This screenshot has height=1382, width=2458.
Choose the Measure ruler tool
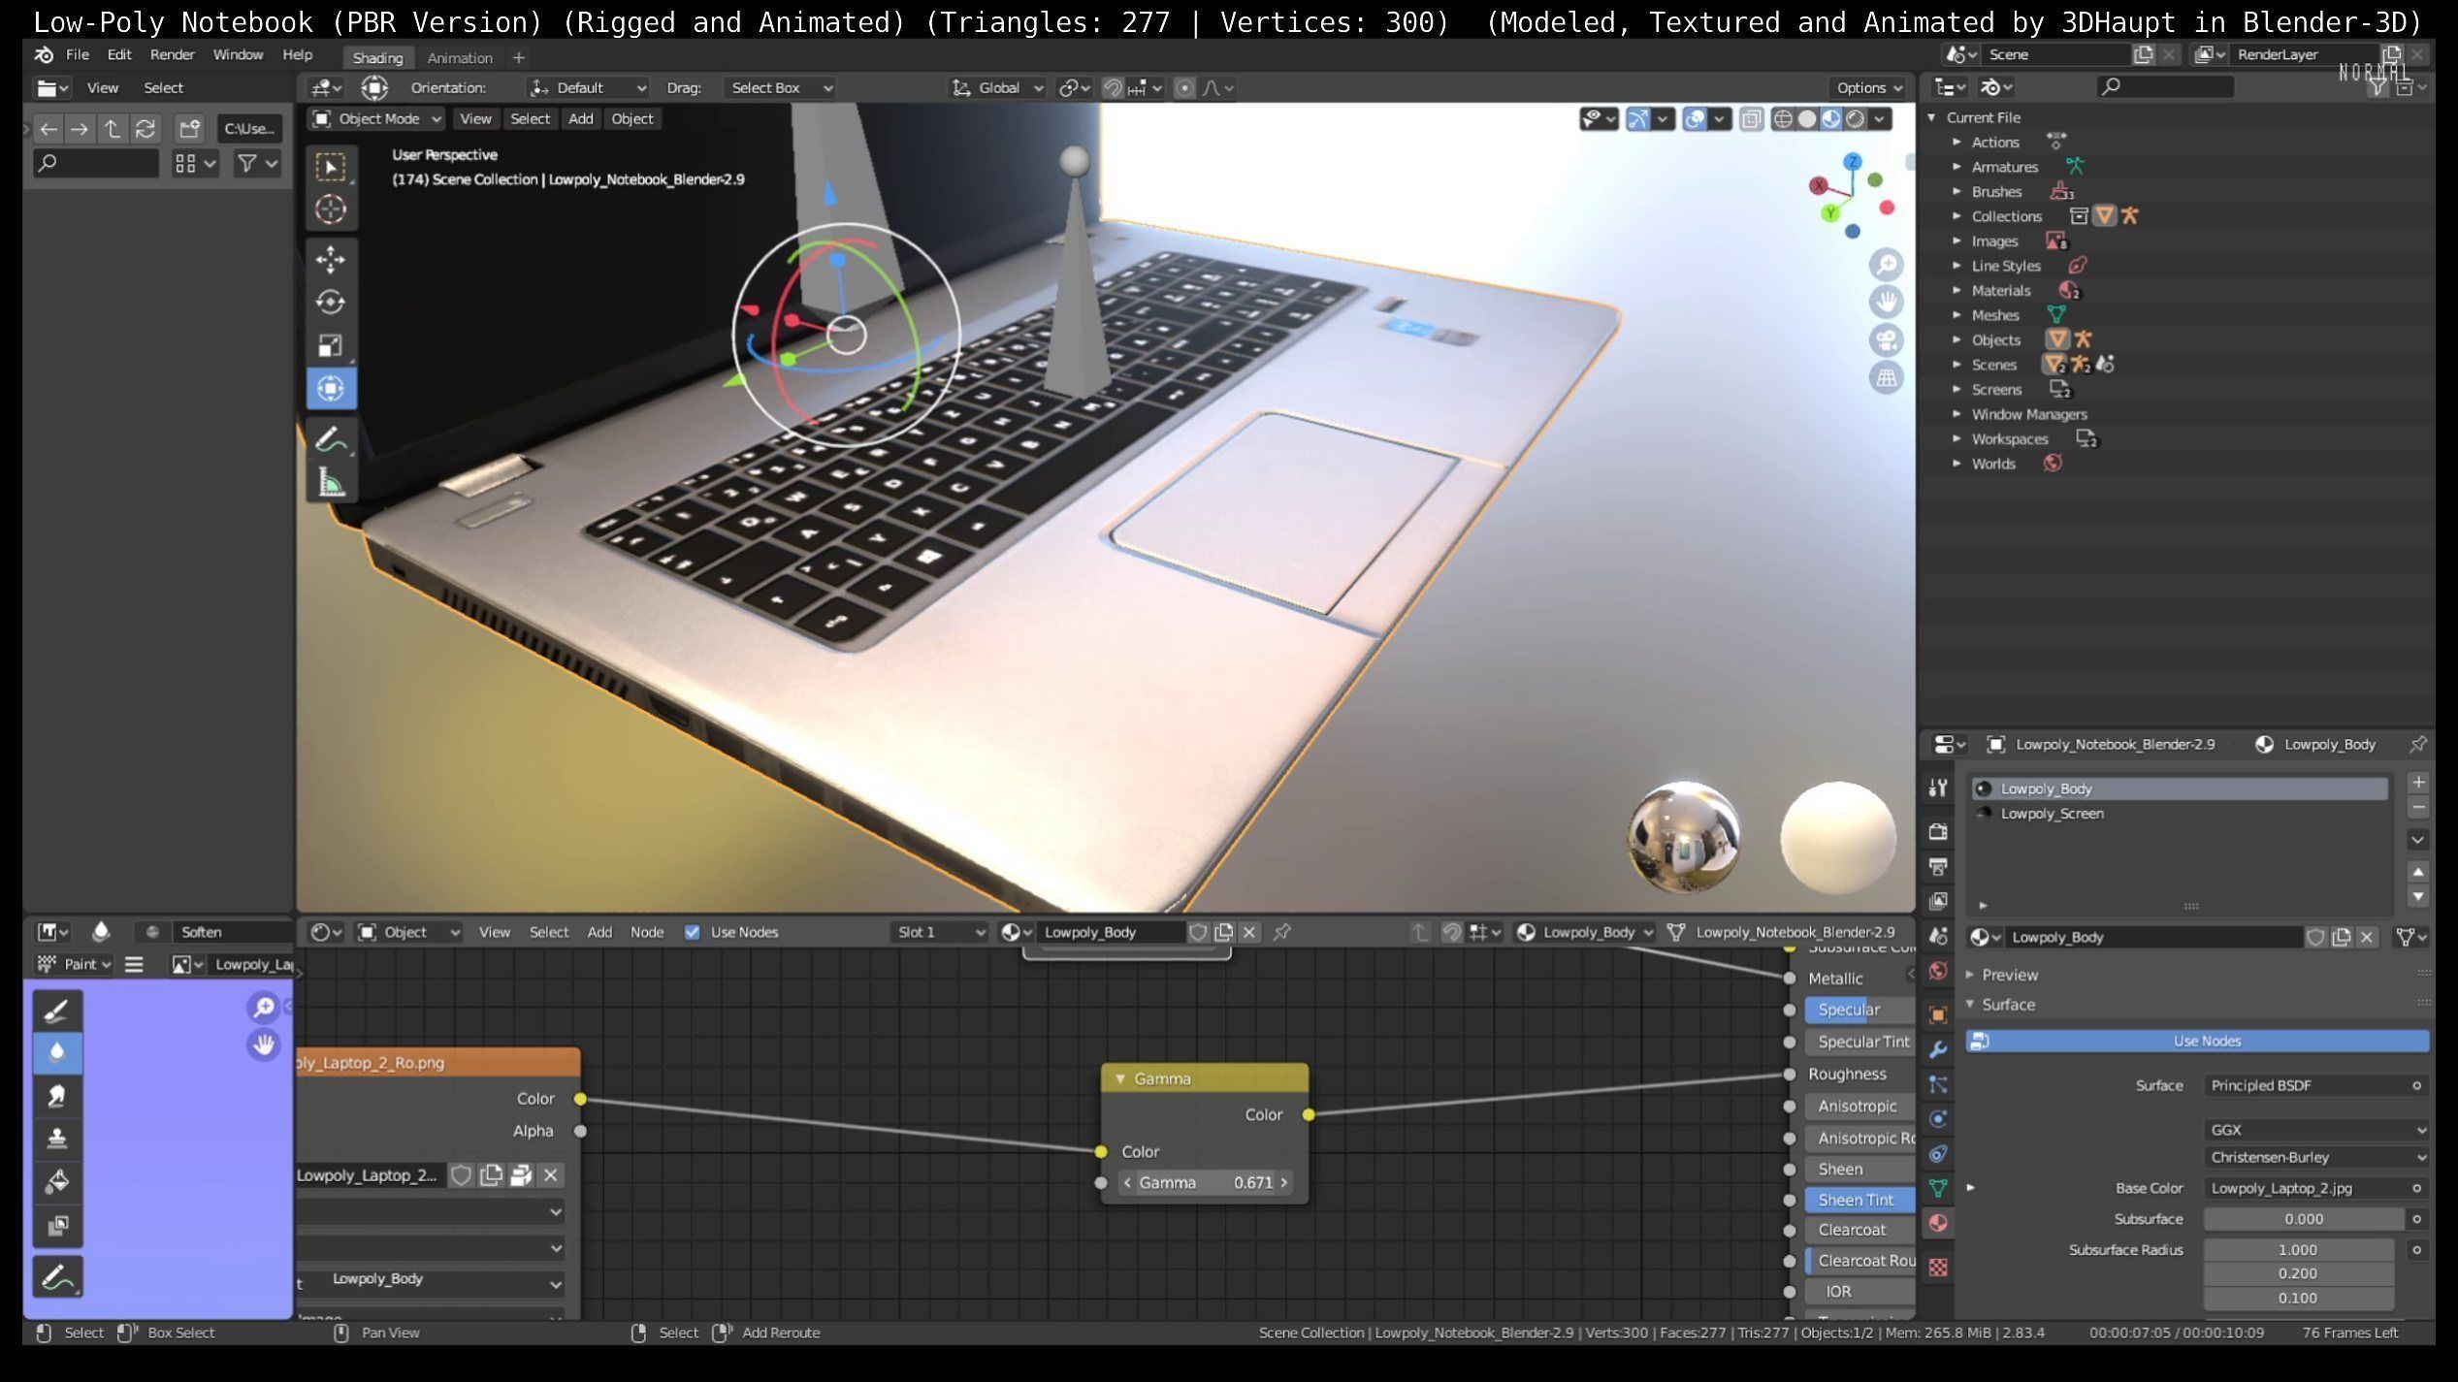[x=330, y=482]
